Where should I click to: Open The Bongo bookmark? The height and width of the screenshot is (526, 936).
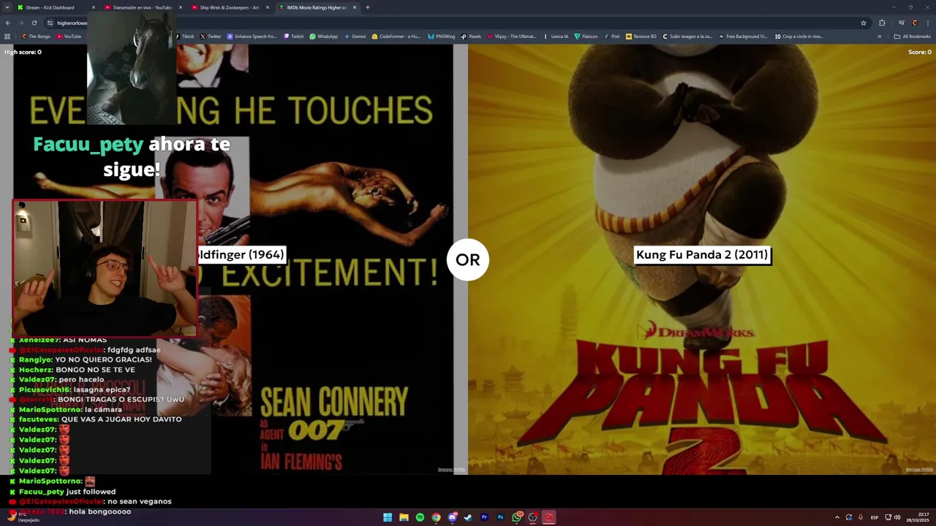[36, 36]
